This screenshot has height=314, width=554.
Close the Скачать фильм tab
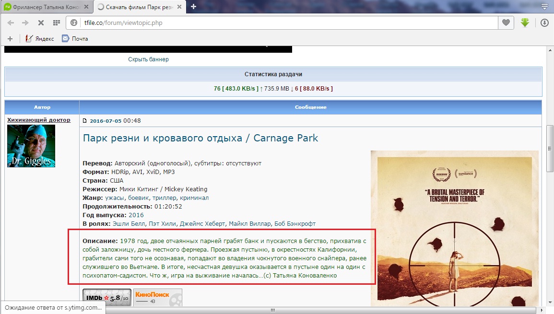point(179,7)
